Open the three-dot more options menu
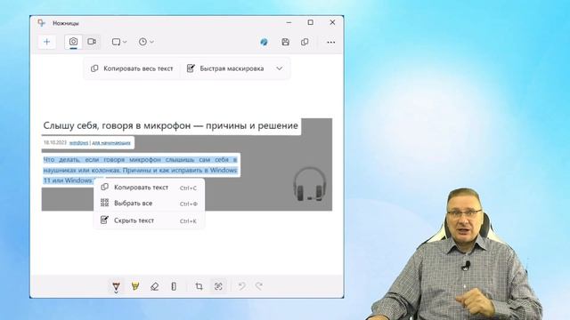The width and height of the screenshot is (570, 320). tap(330, 42)
